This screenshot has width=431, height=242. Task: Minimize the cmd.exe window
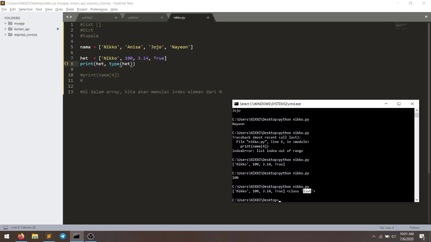[x=386, y=104]
